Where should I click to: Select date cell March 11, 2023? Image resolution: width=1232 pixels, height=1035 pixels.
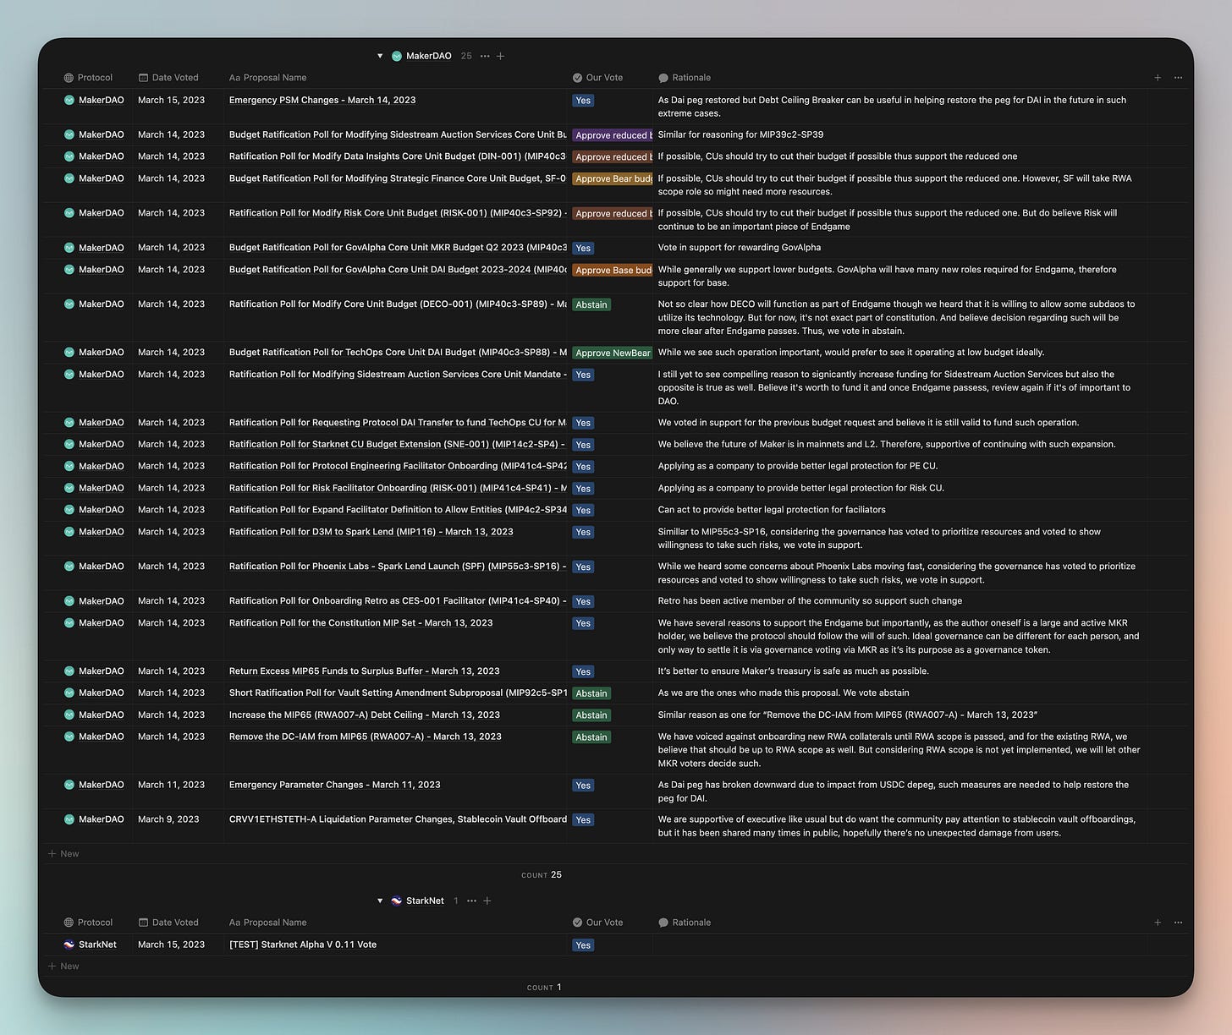(171, 785)
